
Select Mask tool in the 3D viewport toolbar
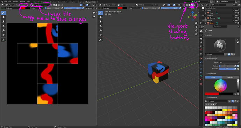coord(101,35)
